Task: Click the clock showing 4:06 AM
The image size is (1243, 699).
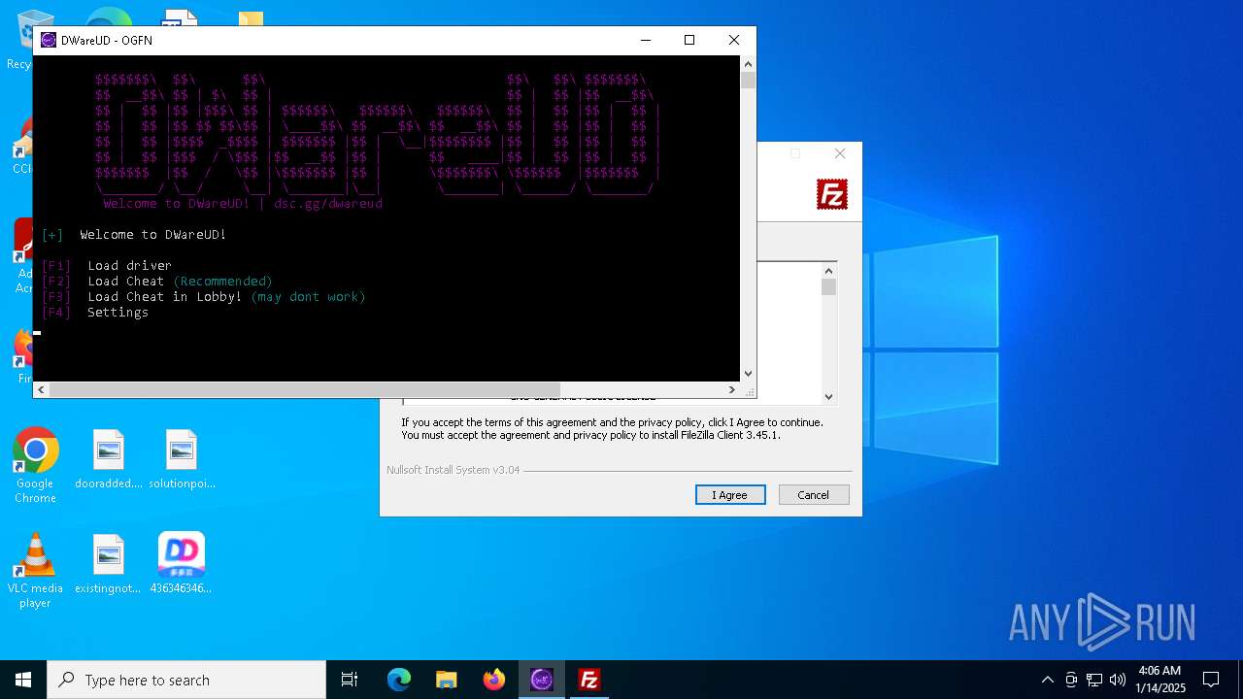Action: [1159, 680]
